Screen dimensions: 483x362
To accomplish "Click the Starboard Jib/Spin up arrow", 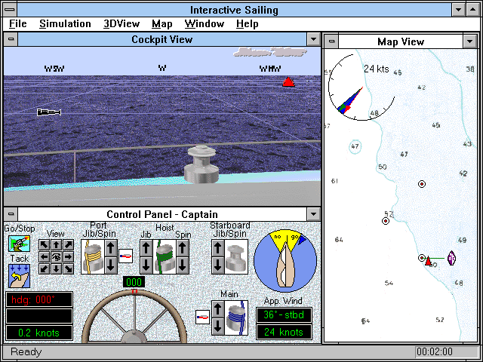I will tap(218, 248).
